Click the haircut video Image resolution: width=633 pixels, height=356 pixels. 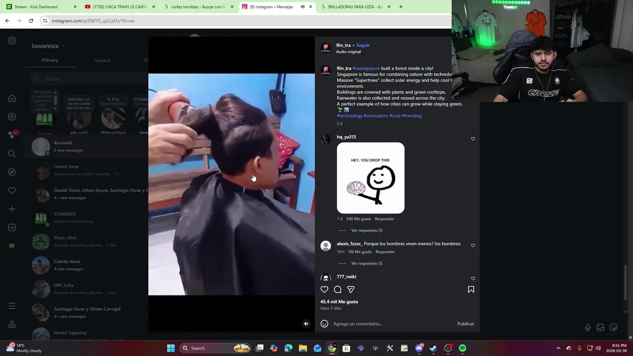coord(231,184)
